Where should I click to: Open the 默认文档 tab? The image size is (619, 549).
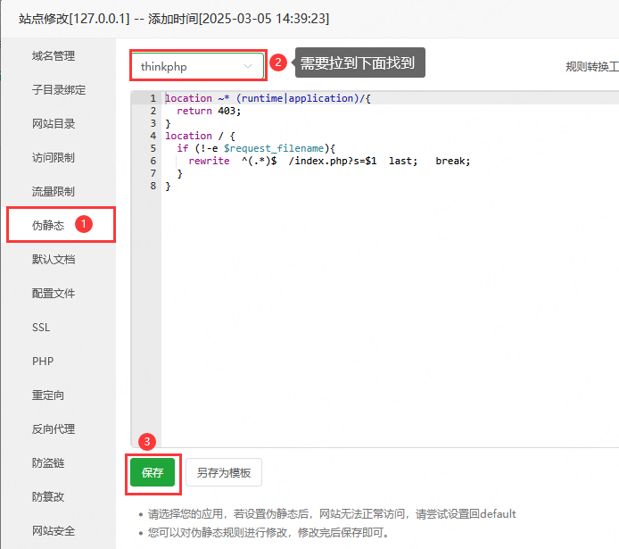(x=54, y=260)
